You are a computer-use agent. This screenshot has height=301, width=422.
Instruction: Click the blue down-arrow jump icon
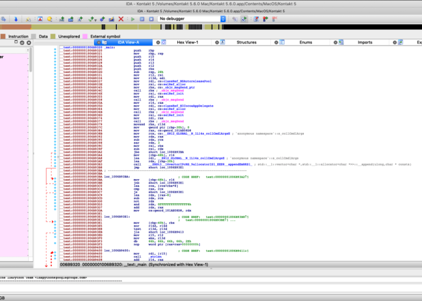tap(16, 19)
